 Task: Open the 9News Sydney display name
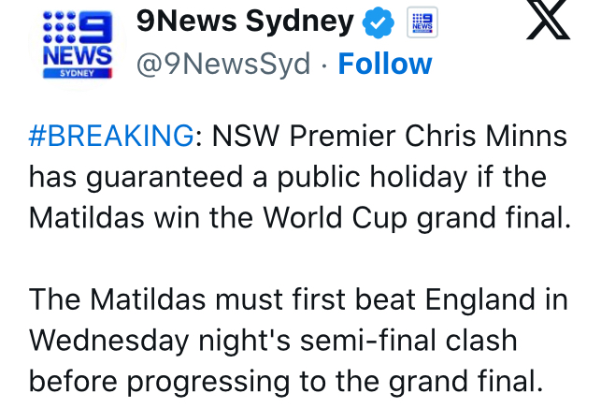click(x=245, y=22)
